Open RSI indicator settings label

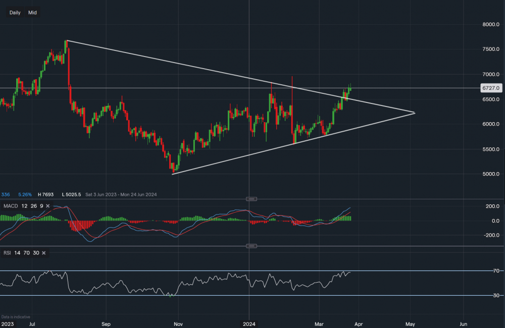point(8,253)
